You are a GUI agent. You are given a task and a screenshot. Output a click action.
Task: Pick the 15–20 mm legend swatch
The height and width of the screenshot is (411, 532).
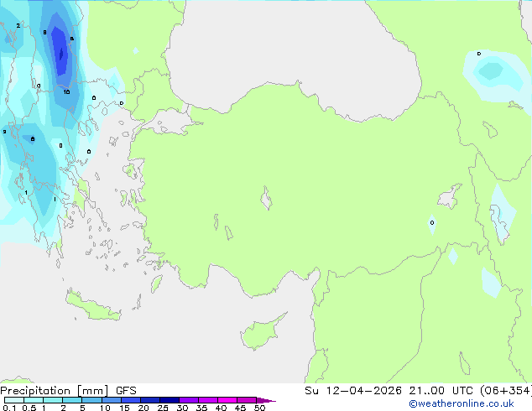pos(130,400)
